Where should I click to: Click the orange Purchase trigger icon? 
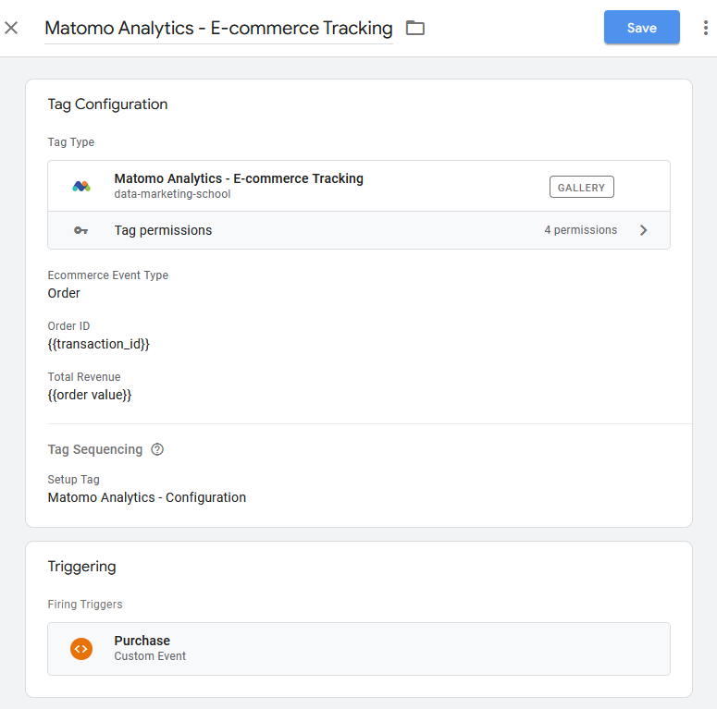point(81,649)
